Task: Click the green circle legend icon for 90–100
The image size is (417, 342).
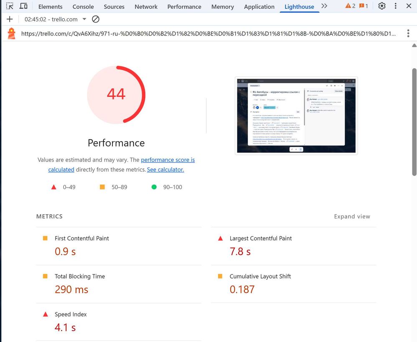Action: pyautogui.click(x=154, y=187)
